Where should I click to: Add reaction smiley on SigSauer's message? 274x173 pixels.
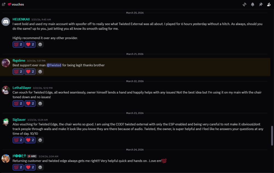click(40, 140)
